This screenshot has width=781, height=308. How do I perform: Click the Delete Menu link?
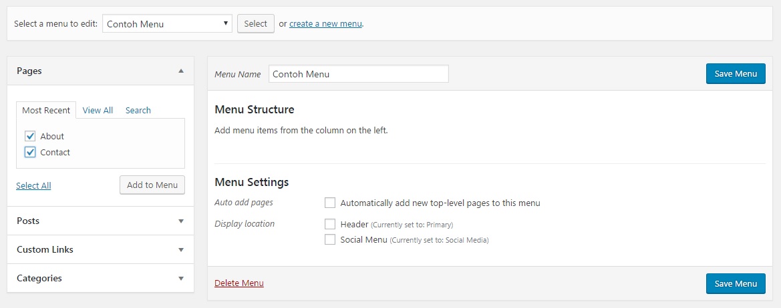click(239, 283)
